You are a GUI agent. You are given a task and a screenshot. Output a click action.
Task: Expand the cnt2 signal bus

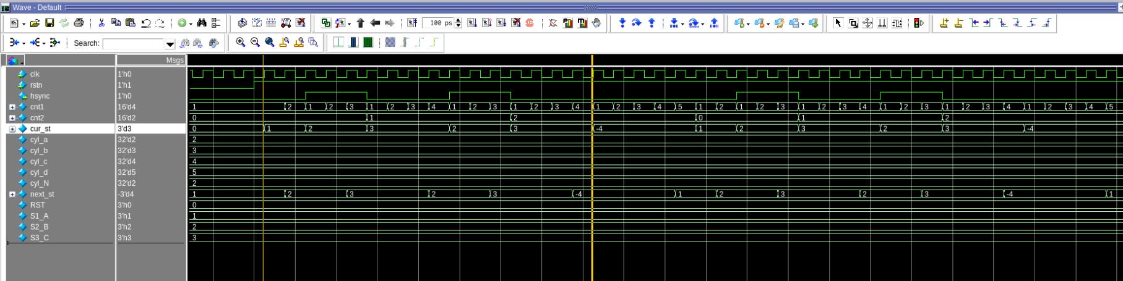click(12, 118)
